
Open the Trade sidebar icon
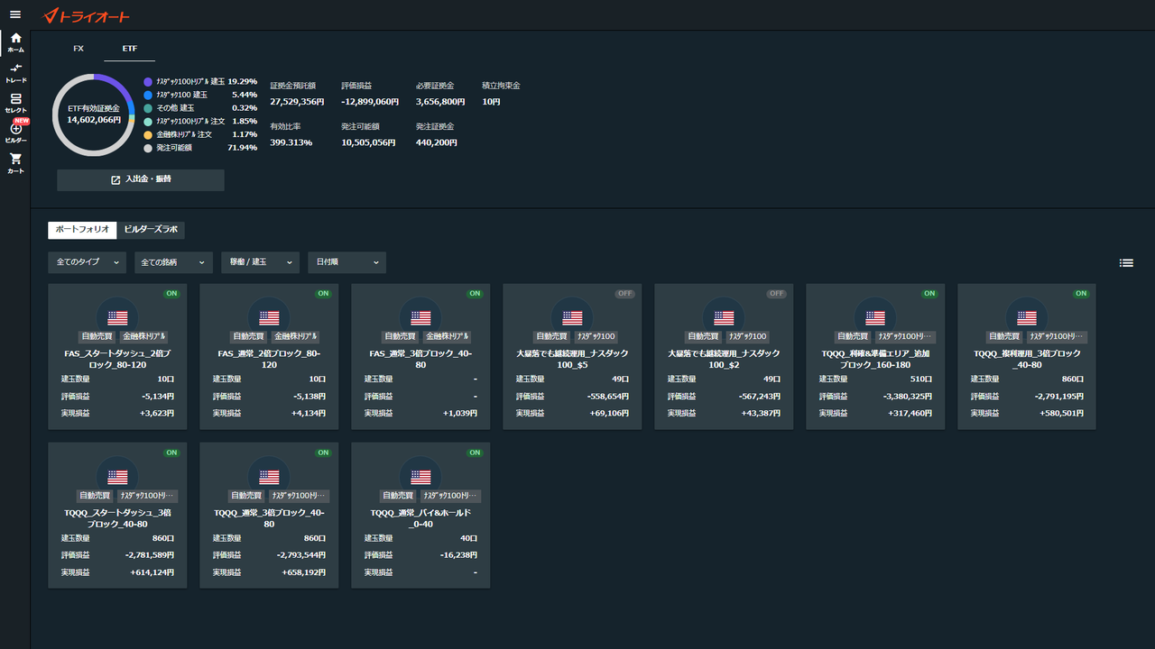[15, 73]
